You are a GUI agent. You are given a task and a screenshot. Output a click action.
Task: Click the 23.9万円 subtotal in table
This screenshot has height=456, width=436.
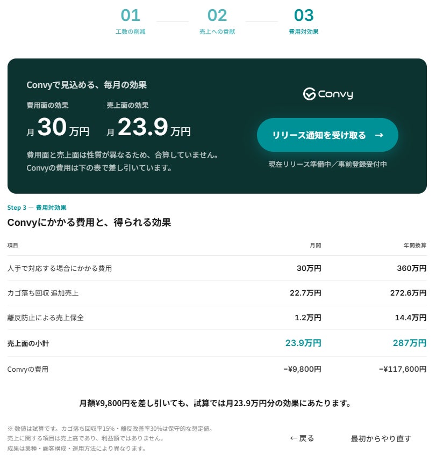303,343
